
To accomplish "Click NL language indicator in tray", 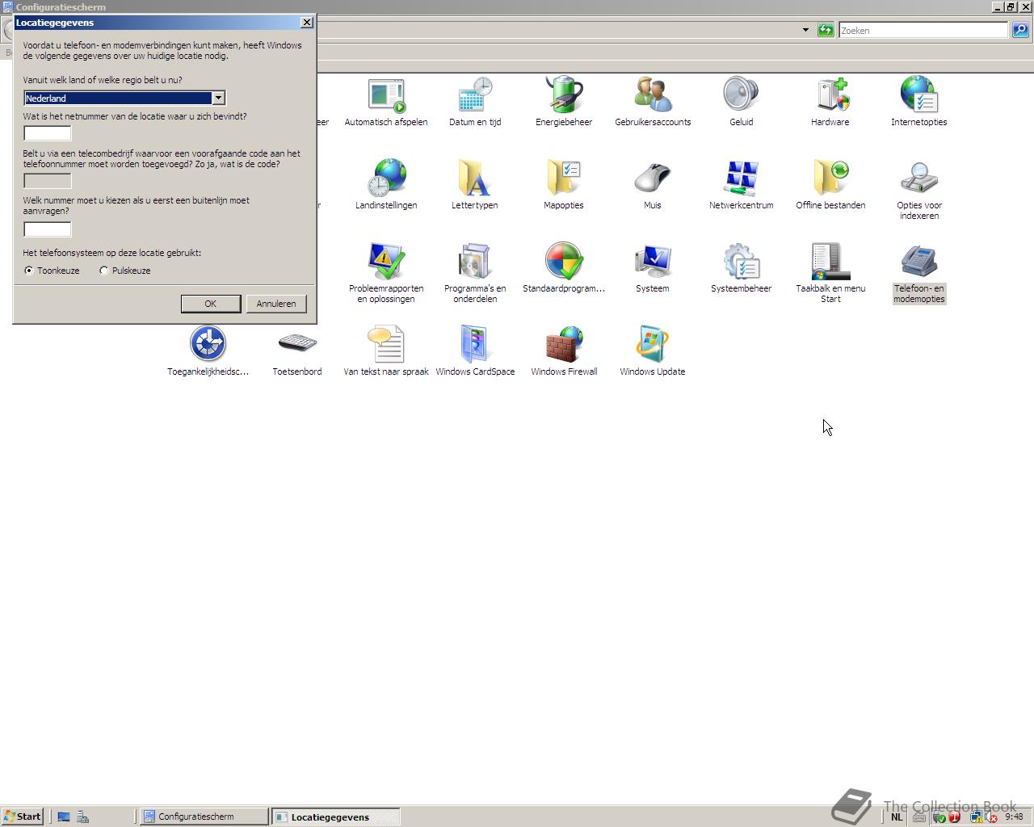I will point(897,817).
